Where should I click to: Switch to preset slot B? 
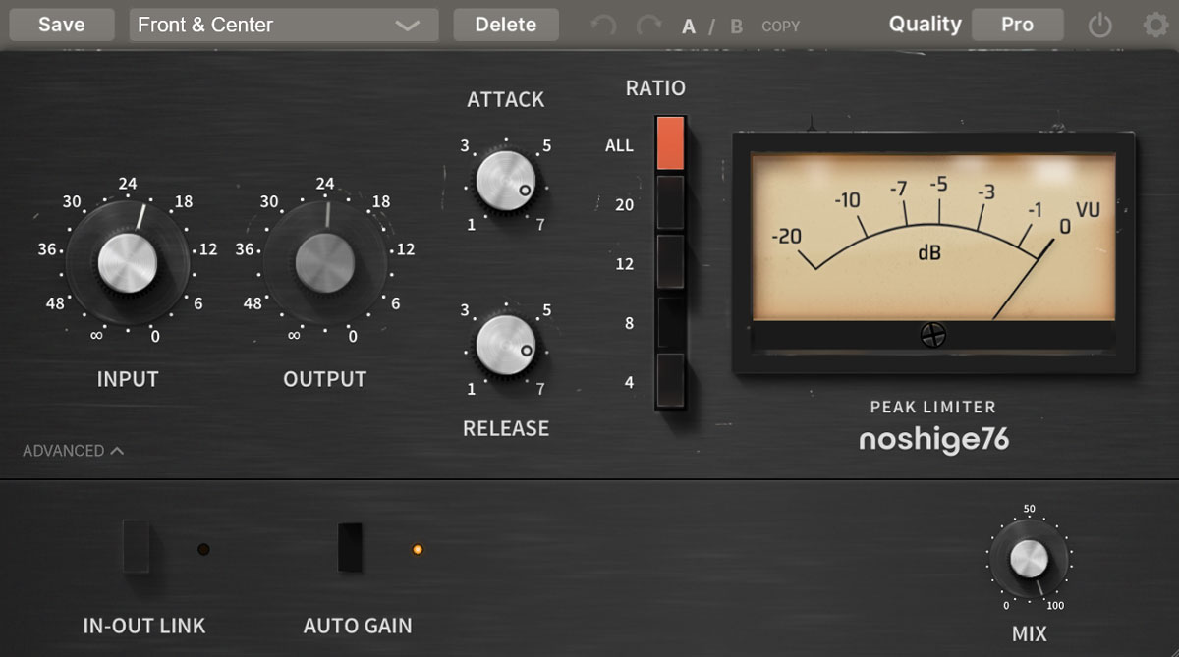click(x=736, y=27)
